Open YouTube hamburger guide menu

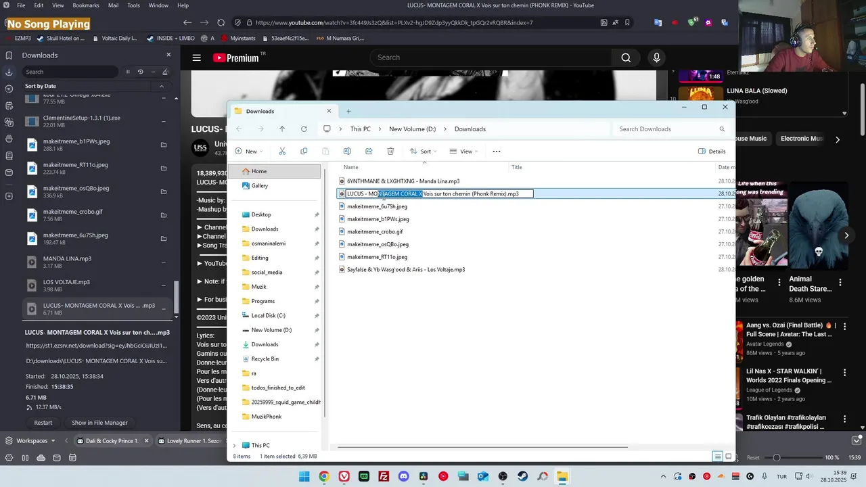196,57
